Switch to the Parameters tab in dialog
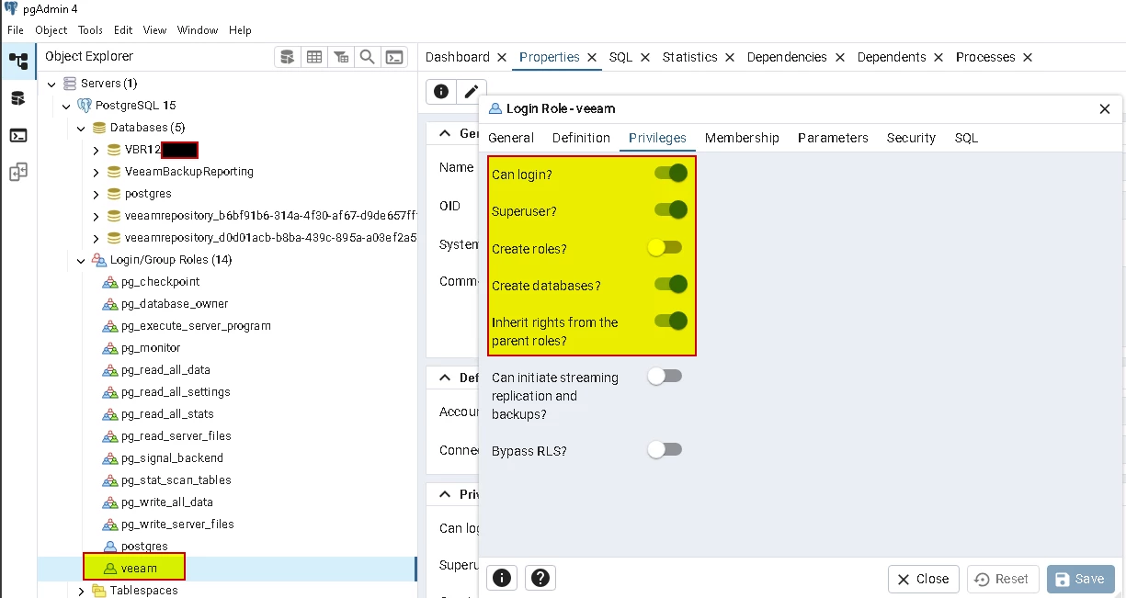 (x=833, y=138)
